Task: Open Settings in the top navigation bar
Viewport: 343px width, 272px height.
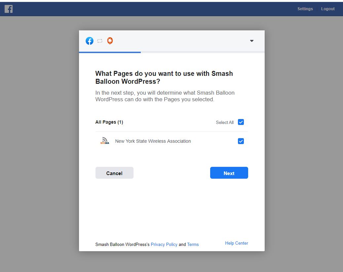Action: click(x=305, y=9)
